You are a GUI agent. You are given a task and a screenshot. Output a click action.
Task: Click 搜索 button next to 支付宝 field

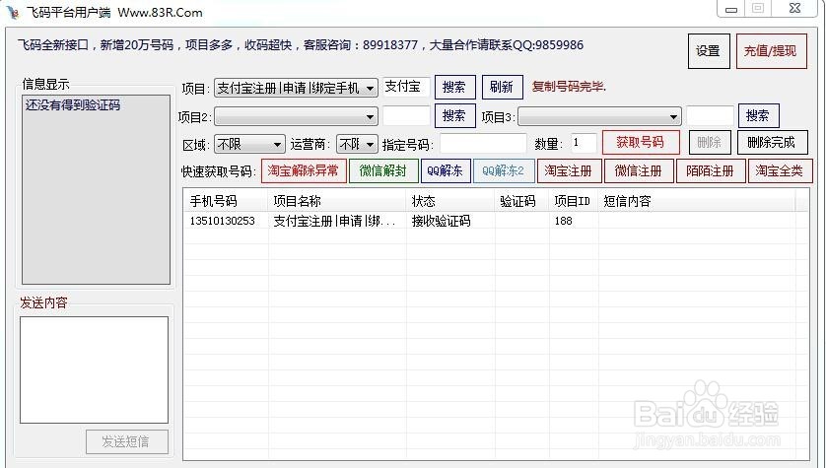click(x=454, y=87)
